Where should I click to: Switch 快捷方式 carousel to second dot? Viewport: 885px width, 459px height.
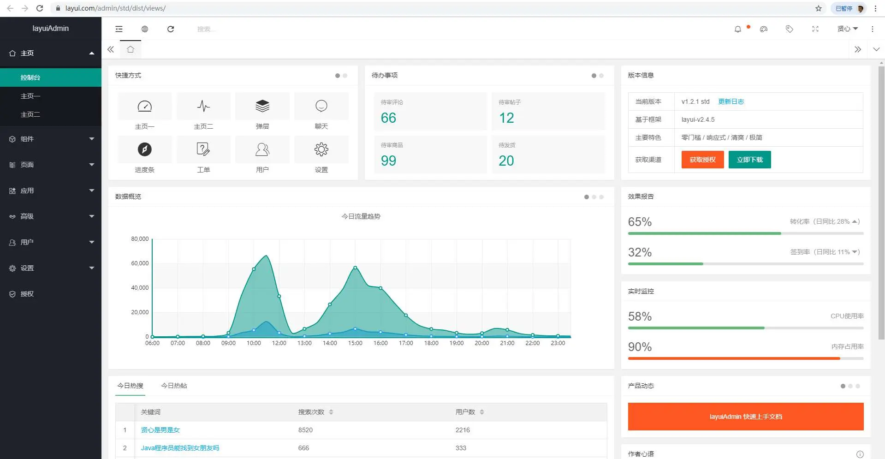(345, 76)
